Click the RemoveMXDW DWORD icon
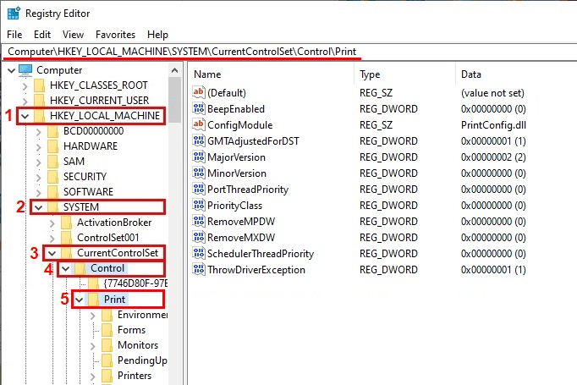The height and width of the screenshot is (385, 577). pyautogui.click(x=199, y=237)
